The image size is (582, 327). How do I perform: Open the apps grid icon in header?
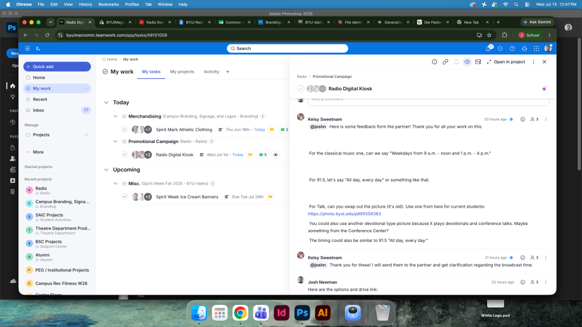point(537,49)
